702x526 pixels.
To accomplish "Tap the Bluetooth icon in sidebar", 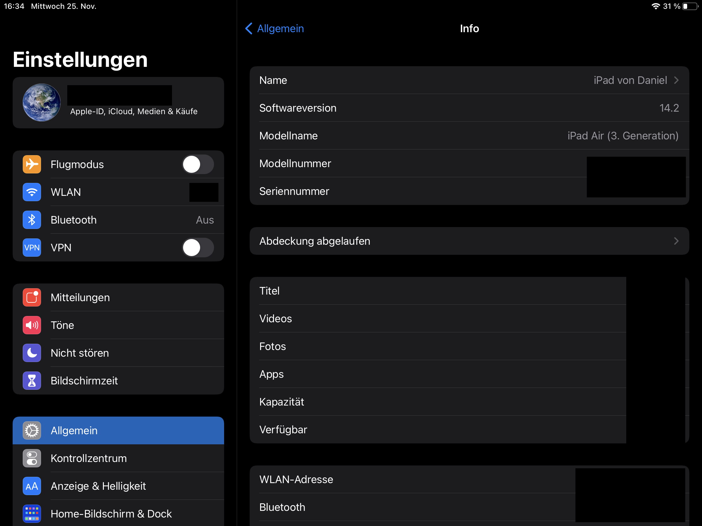I will (32, 220).
